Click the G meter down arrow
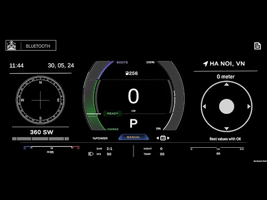Image resolution: width=267 pixels, height=200 pixels. click(x=226, y=128)
